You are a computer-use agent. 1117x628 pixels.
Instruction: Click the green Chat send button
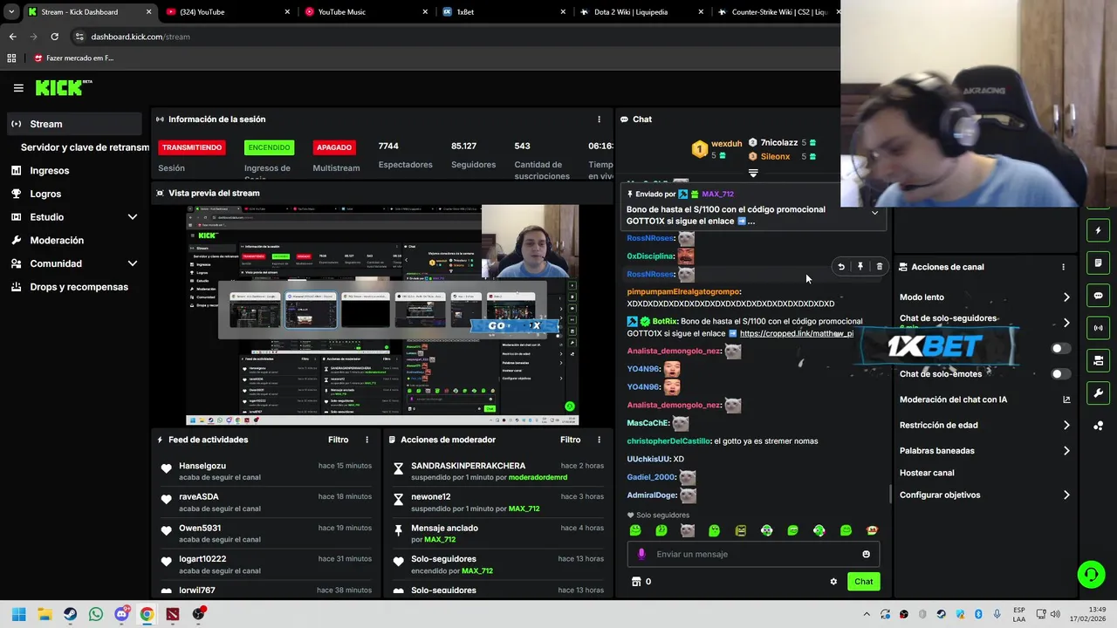pyautogui.click(x=863, y=582)
